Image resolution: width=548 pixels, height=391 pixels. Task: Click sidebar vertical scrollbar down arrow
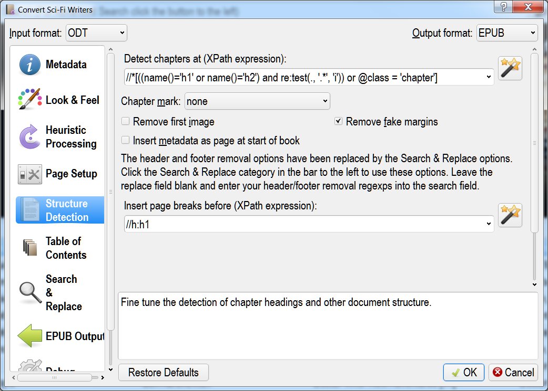pos(111,369)
